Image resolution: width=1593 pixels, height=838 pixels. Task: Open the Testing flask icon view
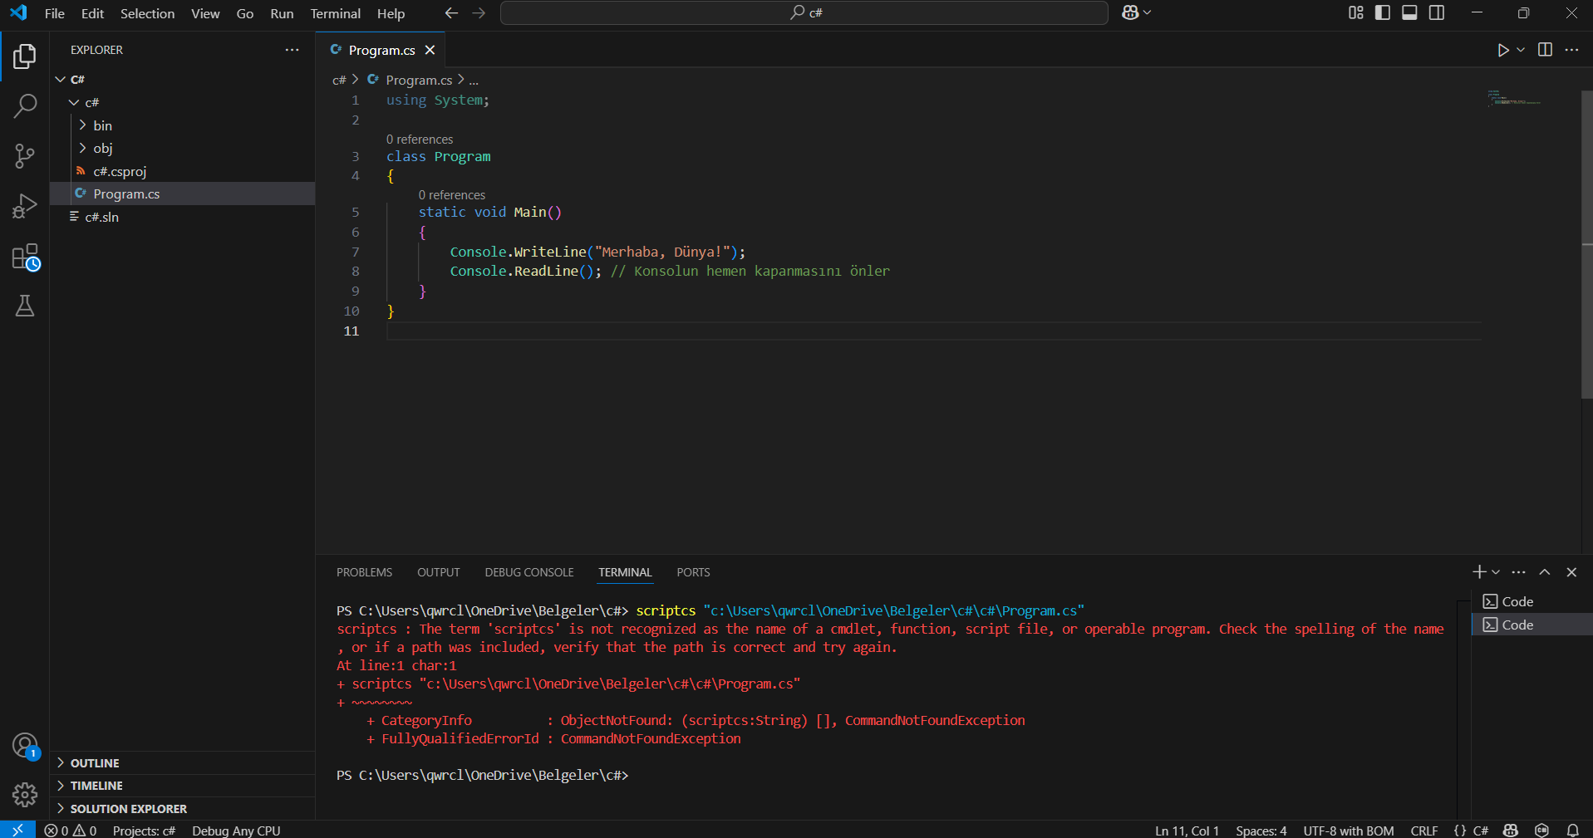[25, 306]
